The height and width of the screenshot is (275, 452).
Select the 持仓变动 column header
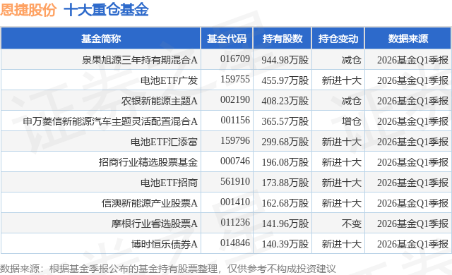click(x=338, y=39)
